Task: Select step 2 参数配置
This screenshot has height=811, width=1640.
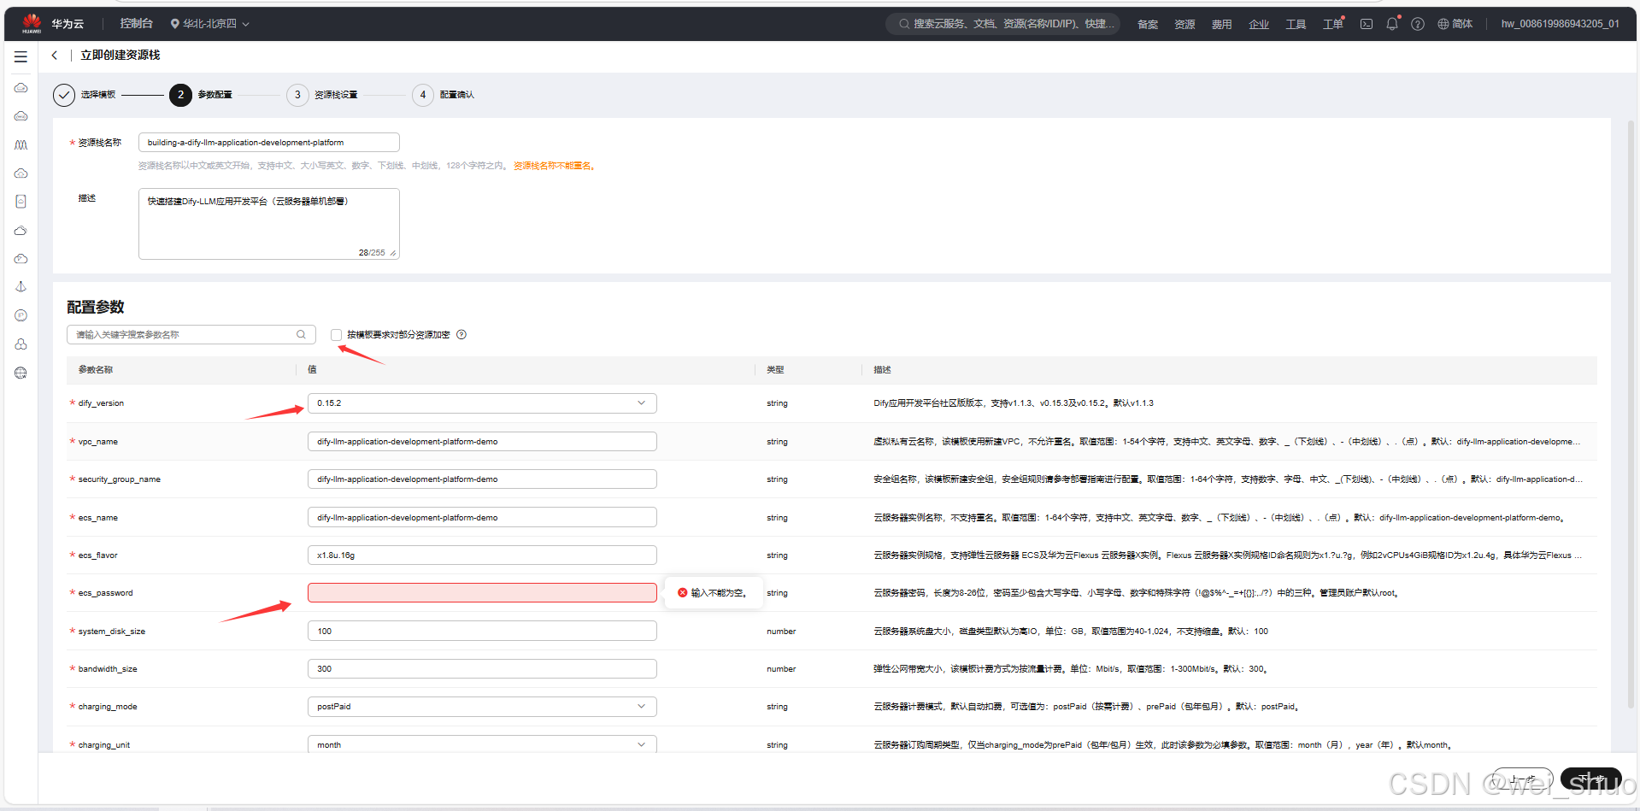Action: 202,95
